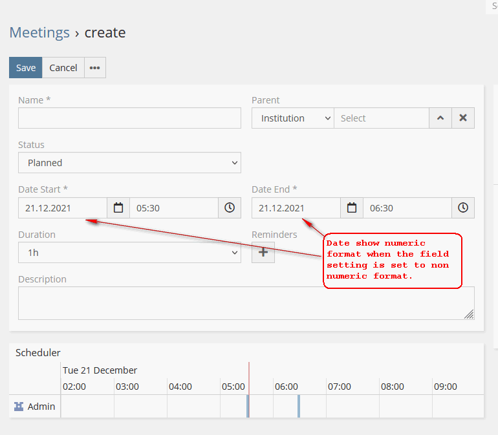Open the Date End calendar picker
This screenshot has height=435, width=498.
point(352,208)
